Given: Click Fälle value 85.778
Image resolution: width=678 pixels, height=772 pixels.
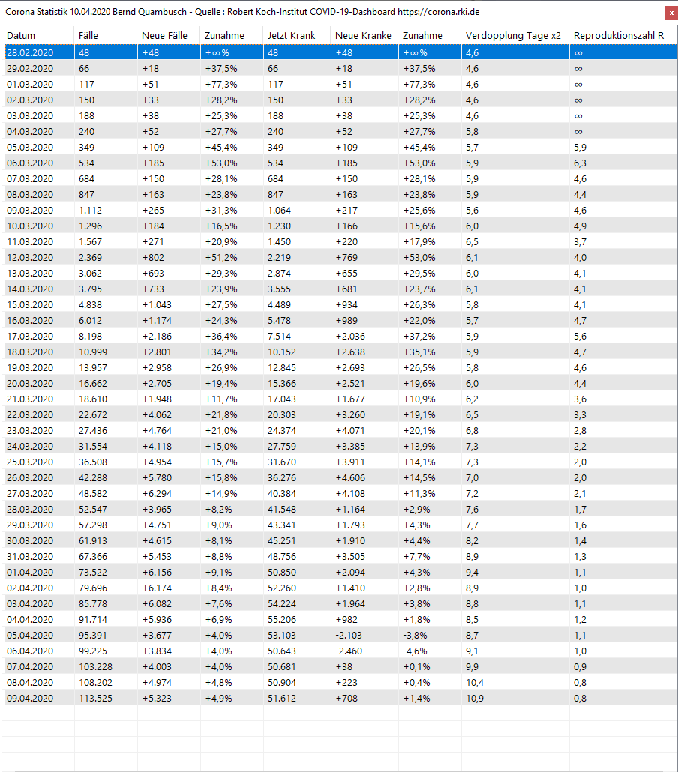Looking at the screenshot, I should tap(93, 604).
